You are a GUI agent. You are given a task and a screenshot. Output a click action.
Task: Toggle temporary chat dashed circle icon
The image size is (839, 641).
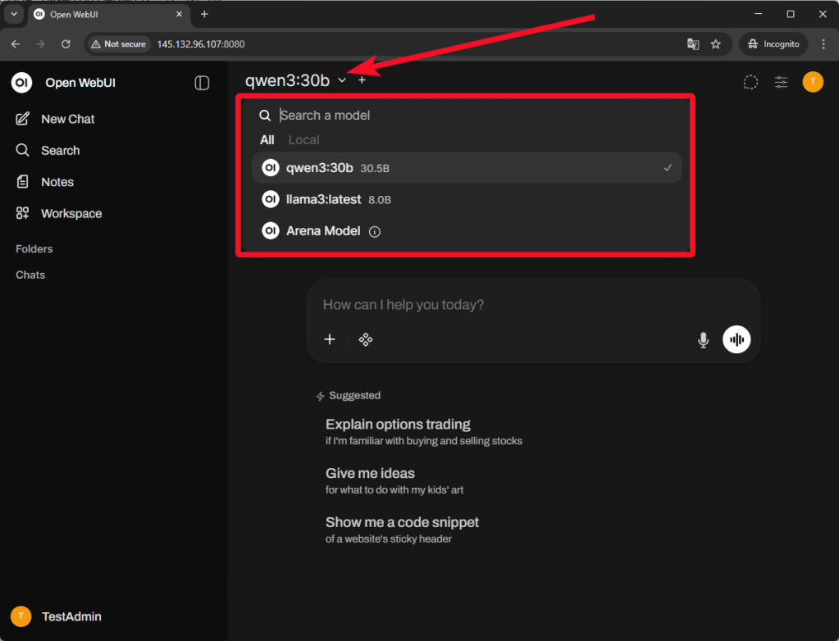tap(750, 82)
